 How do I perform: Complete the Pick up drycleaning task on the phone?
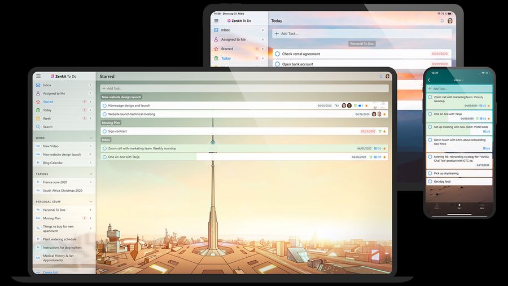click(430, 173)
